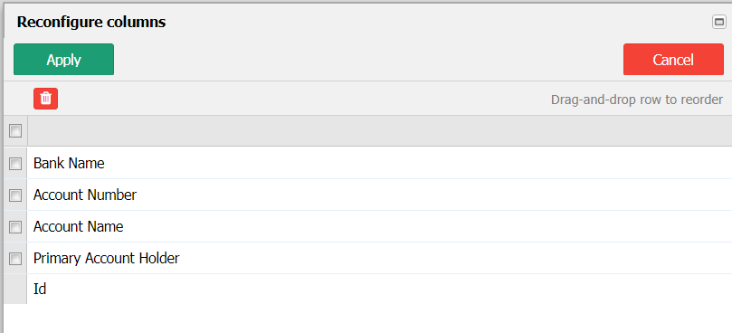Click the Reconfigure columns title text
This screenshot has width=732, height=333.
click(91, 22)
